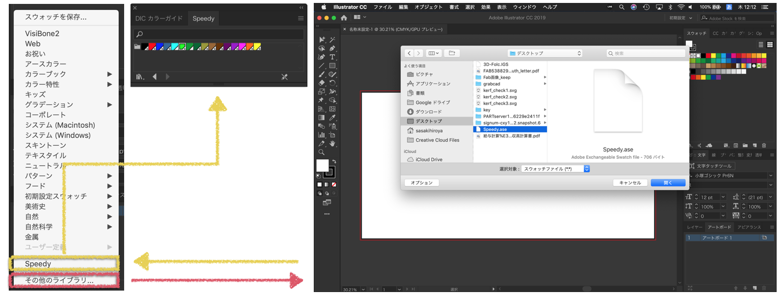Open the オブジェクト menu
Screen dimensions: 782x294
428,7
